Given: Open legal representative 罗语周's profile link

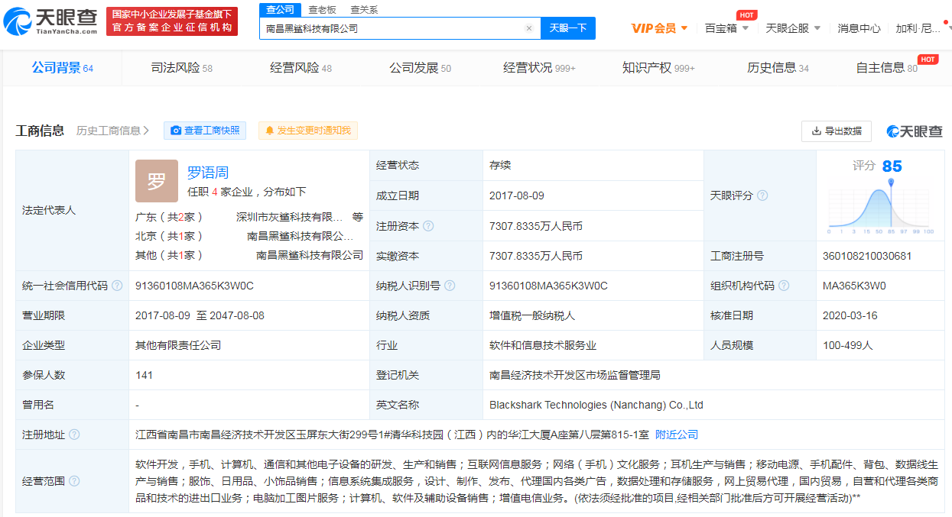Looking at the screenshot, I should (208, 173).
